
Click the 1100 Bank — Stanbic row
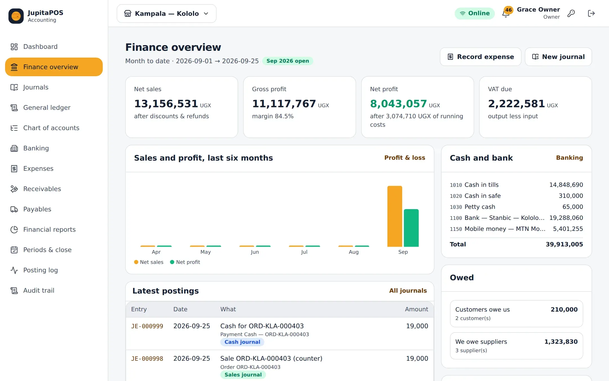[x=516, y=218]
